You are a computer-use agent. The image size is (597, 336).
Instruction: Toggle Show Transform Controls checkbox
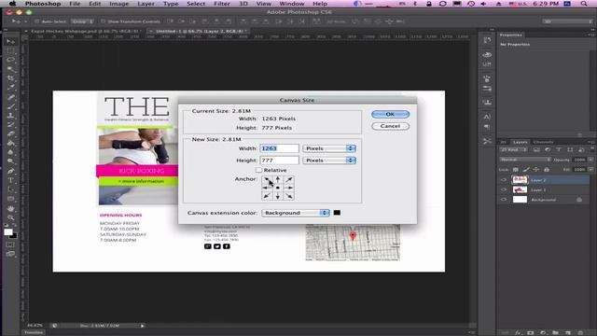click(104, 21)
